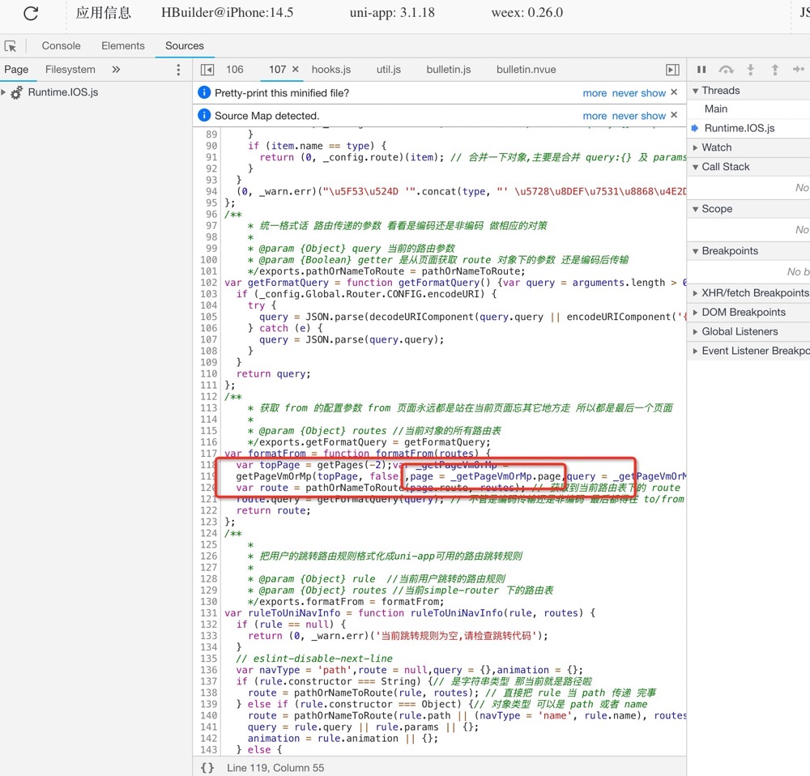The height and width of the screenshot is (776, 810).
Task: Expand the XHR/fetch Breakpoints section
Action: click(754, 292)
